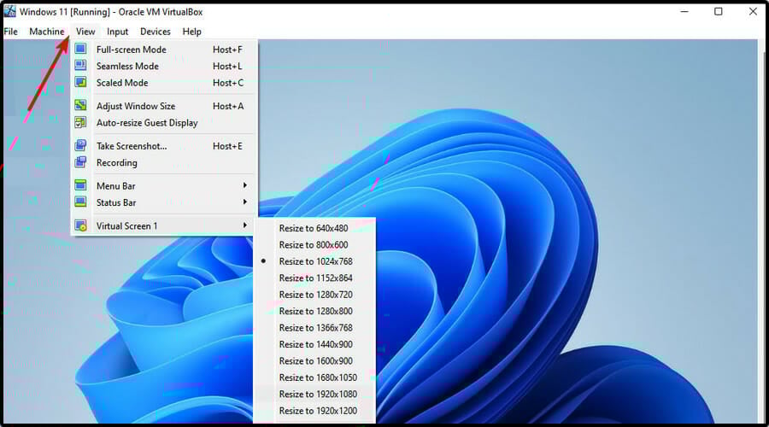
Task: Toggle Recording menu entry
Action: tap(164, 163)
